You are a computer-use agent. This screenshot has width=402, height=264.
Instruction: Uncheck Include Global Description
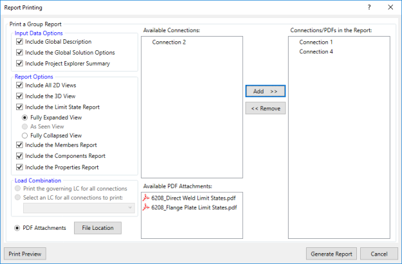click(x=19, y=42)
